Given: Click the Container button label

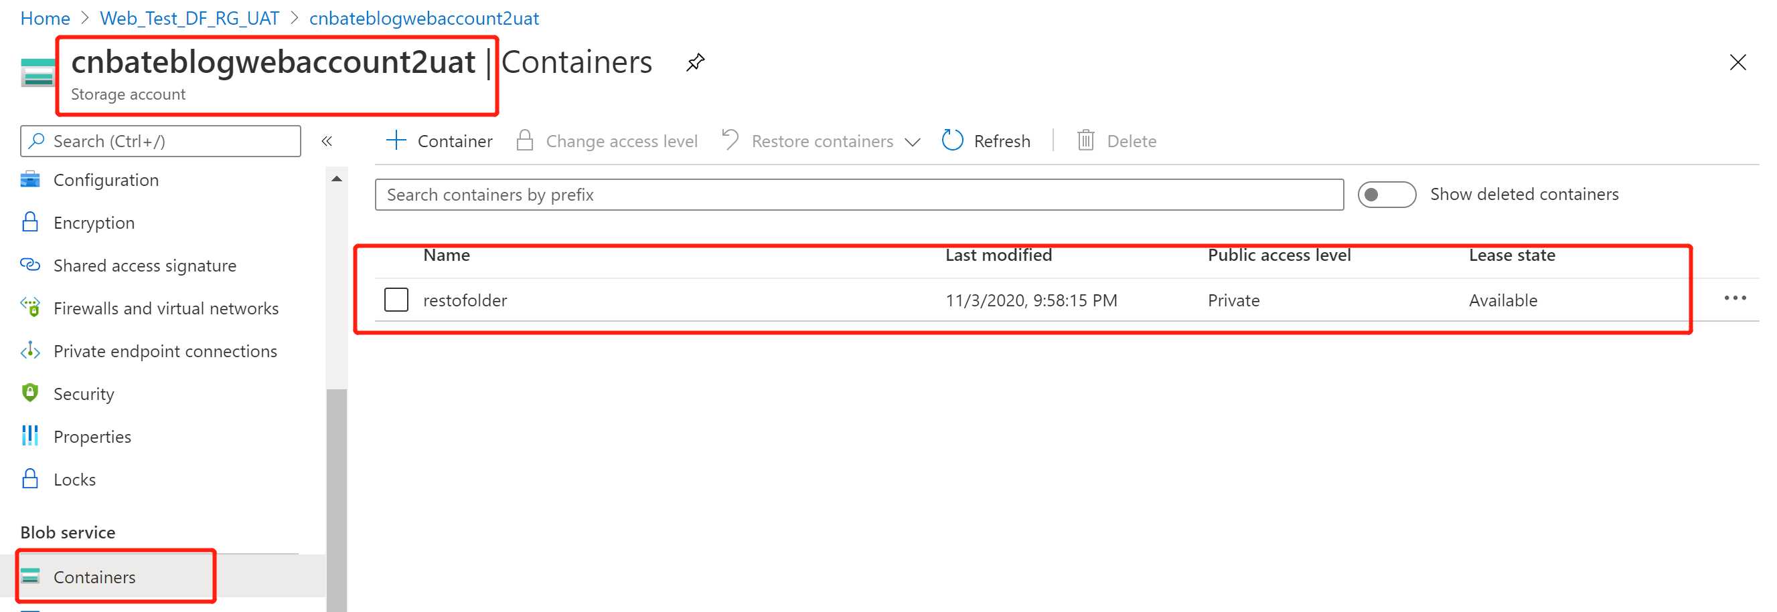Looking at the screenshot, I should (x=455, y=141).
